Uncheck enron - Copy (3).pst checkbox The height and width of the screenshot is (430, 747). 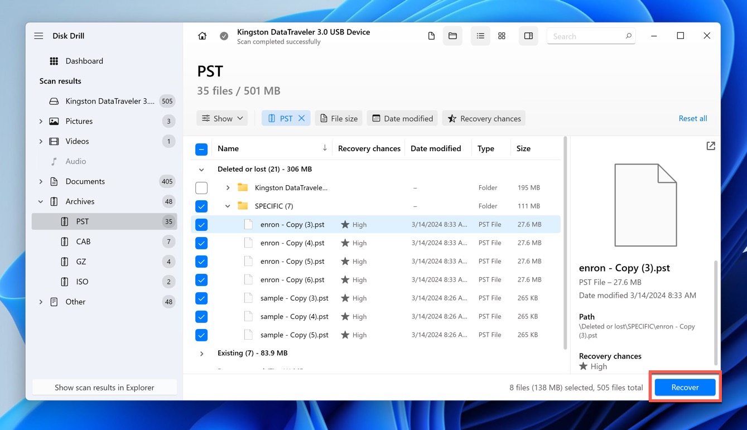click(201, 224)
